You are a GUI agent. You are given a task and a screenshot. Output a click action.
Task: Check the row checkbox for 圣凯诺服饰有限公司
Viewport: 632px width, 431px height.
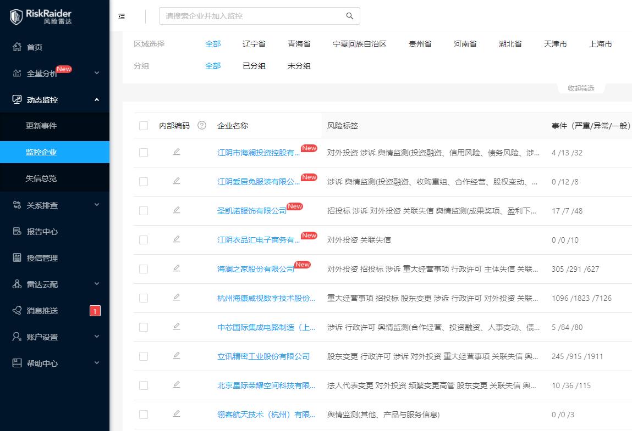click(x=144, y=211)
